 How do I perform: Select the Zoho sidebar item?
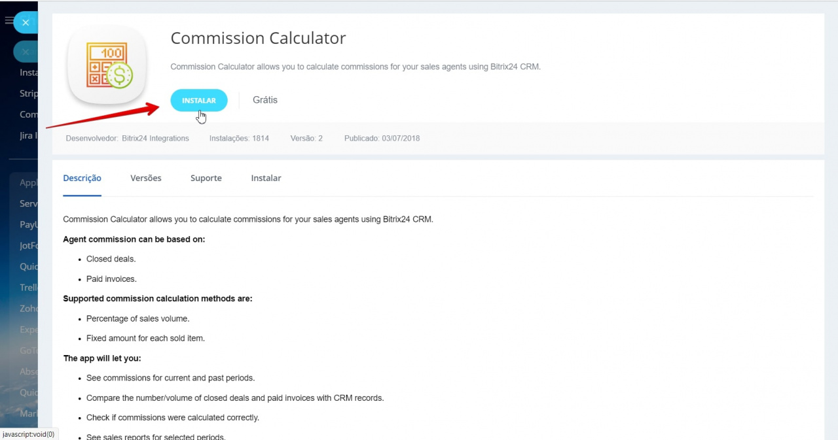[x=29, y=308]
